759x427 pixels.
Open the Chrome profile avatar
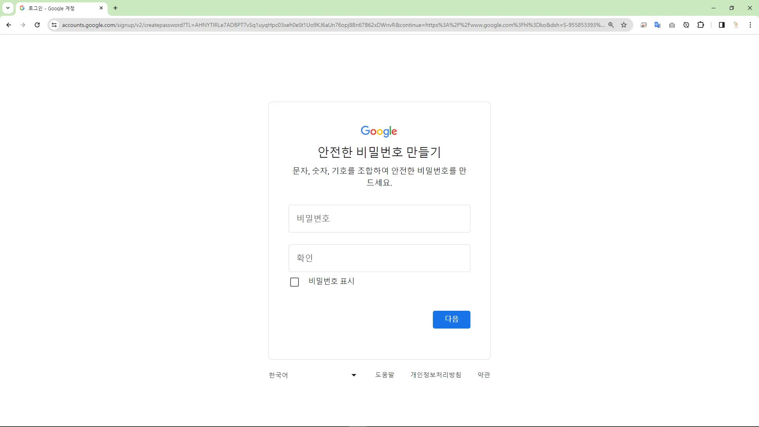pyautogui.click(x=736, y=25)
